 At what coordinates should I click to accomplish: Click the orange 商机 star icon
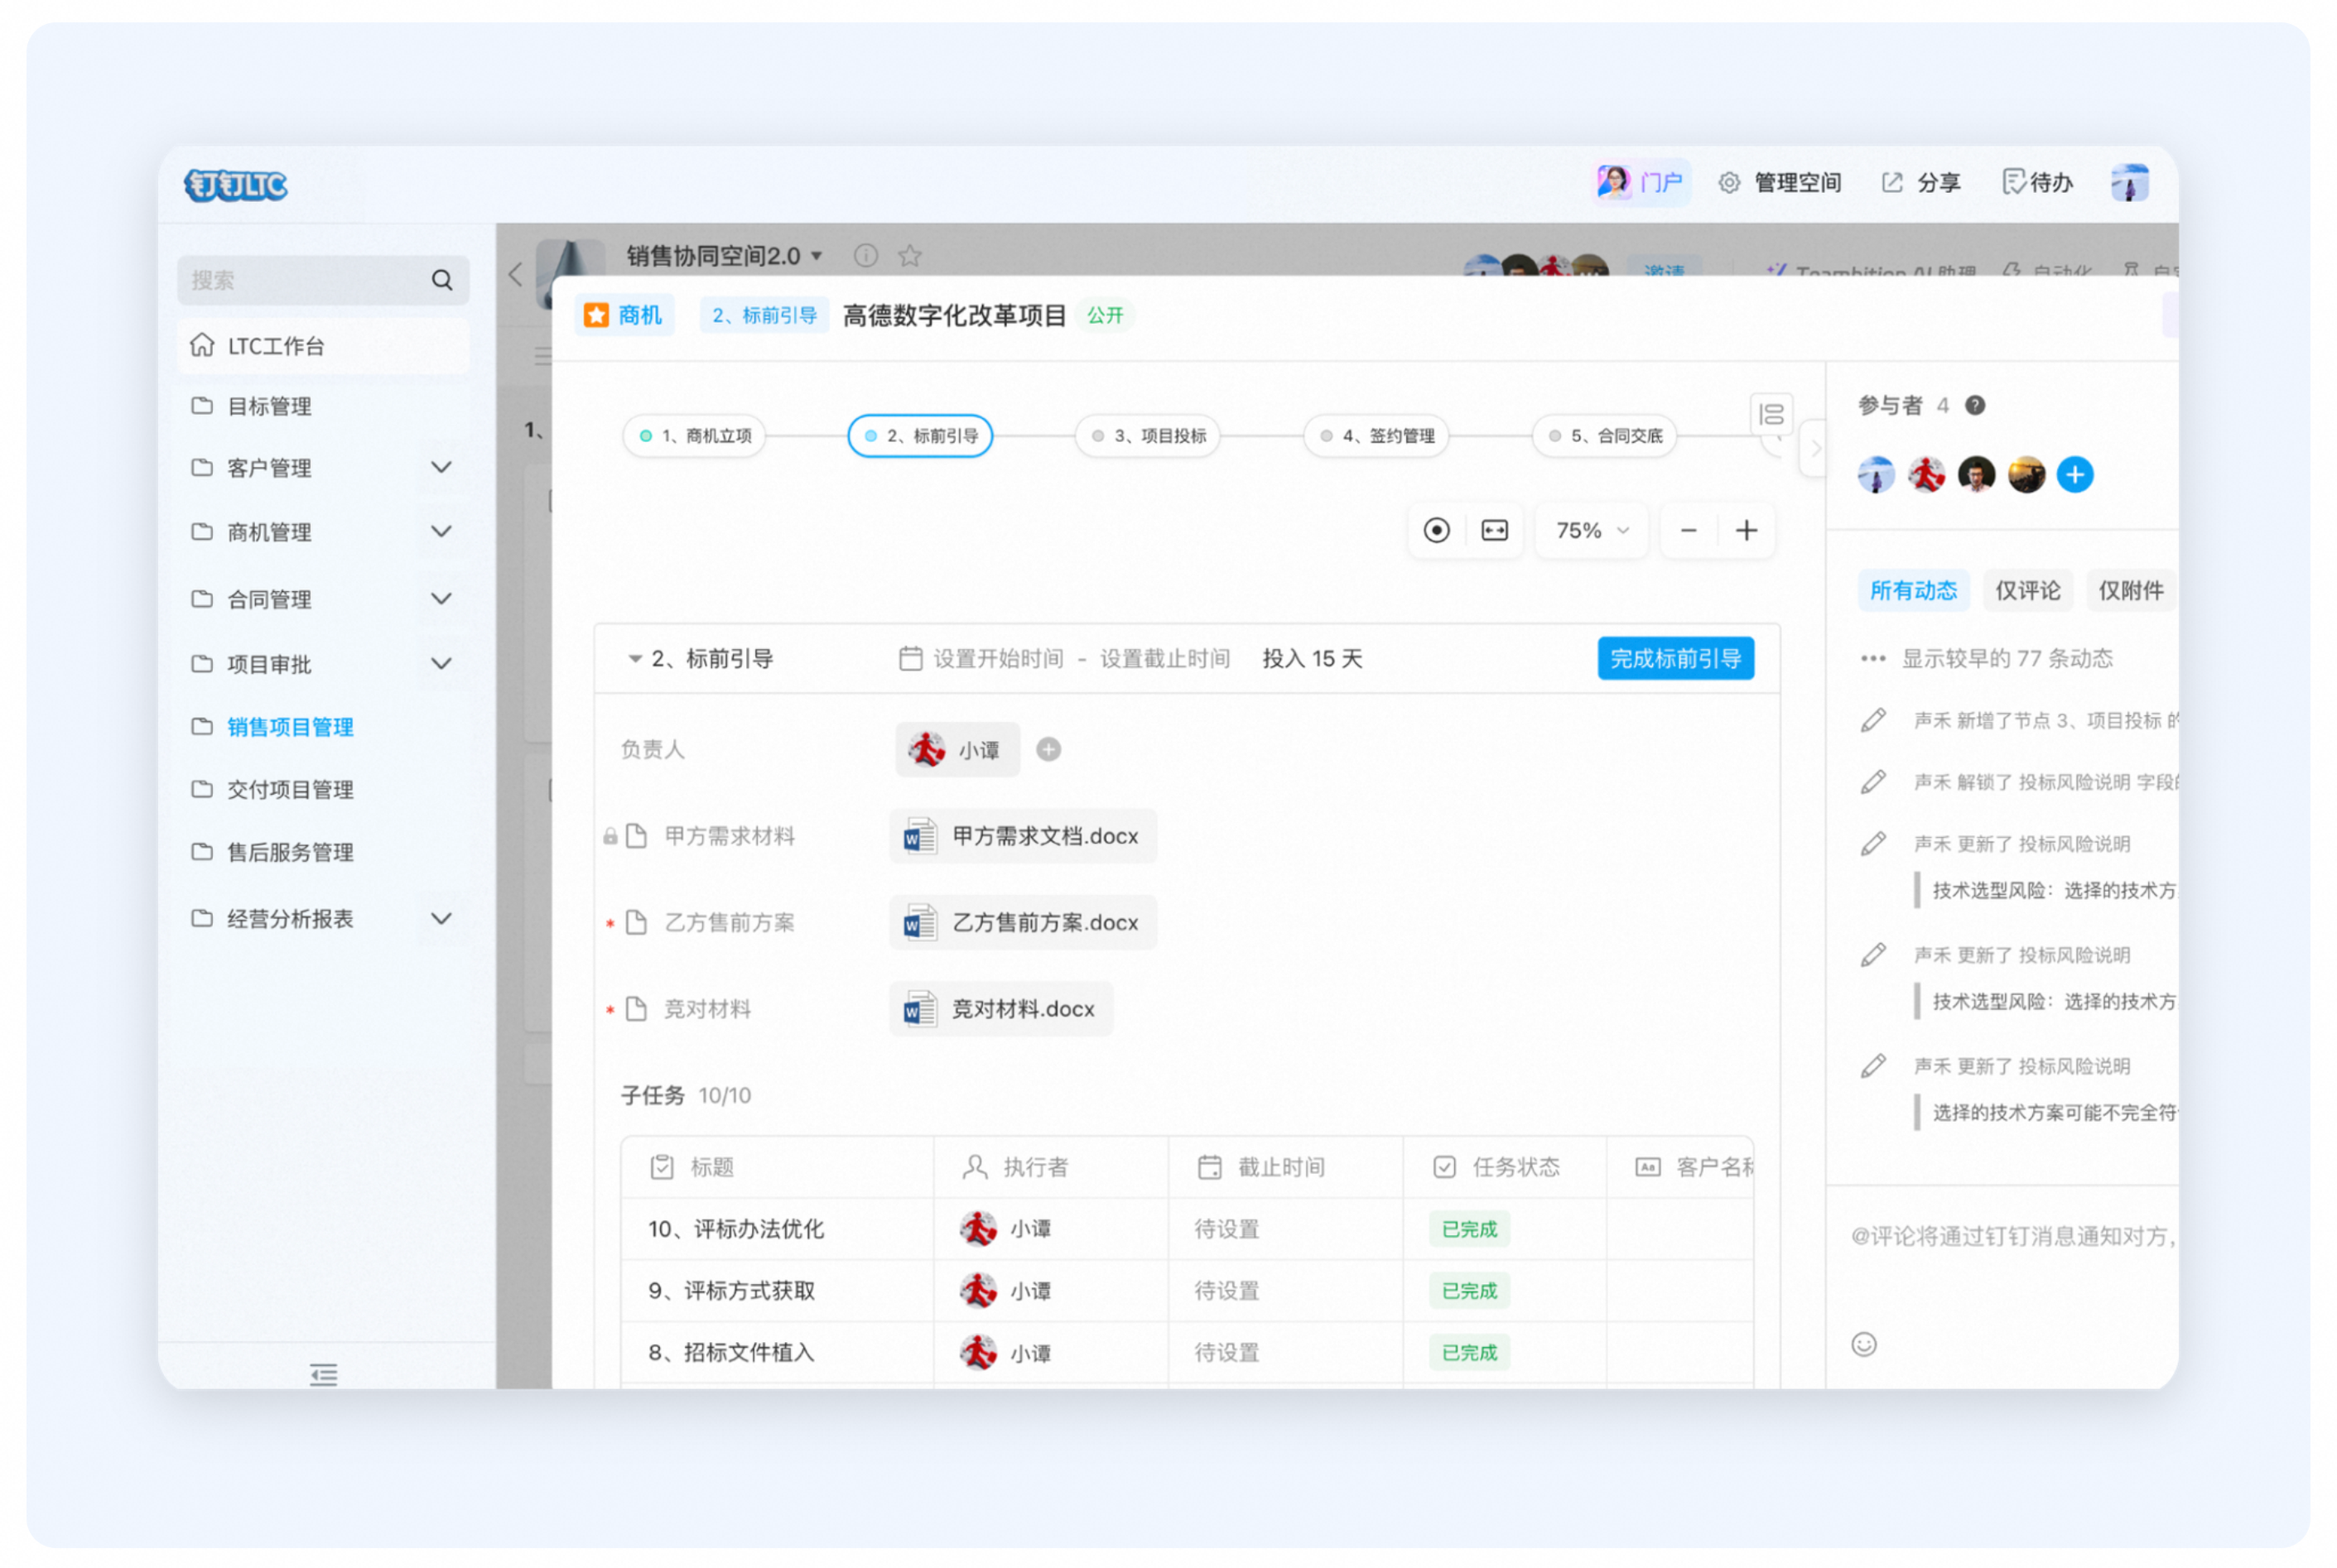pyautogui.click(x=596, y=315)
